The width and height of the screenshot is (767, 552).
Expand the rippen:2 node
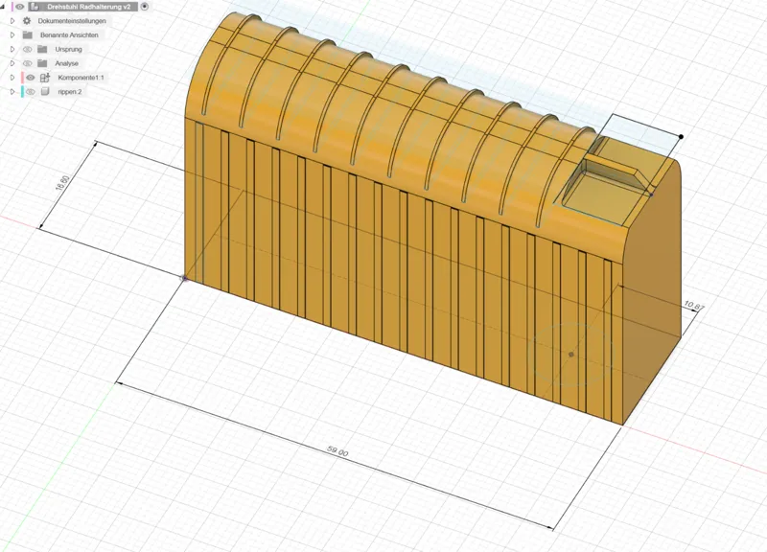[12, 92]
